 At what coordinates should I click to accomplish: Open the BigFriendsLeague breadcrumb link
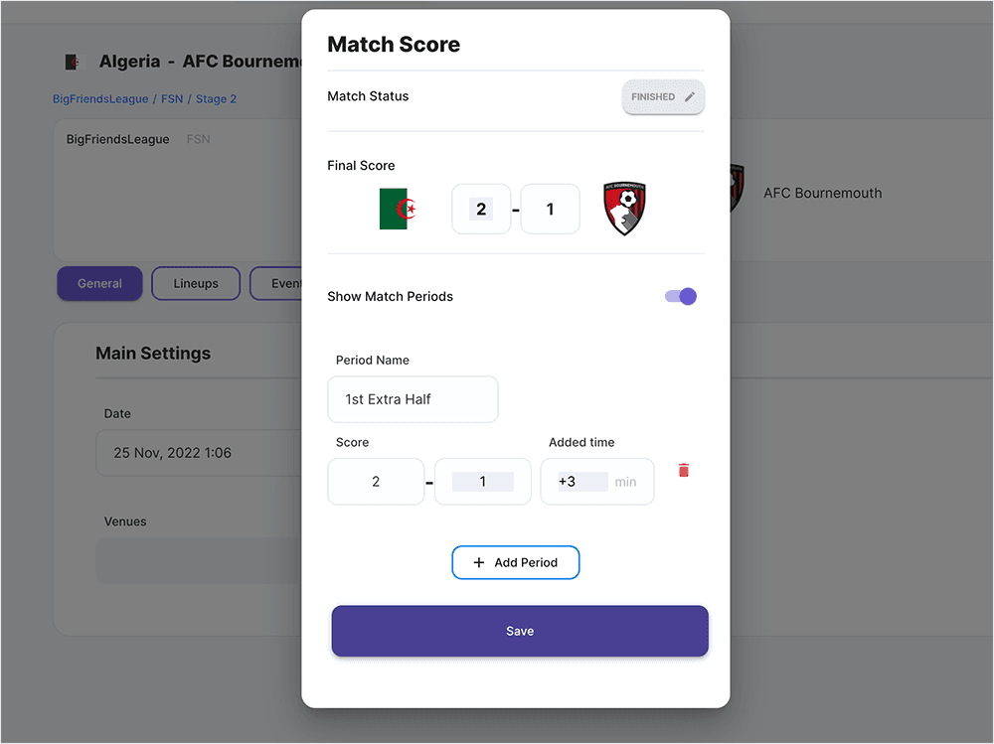click(100, 99)
